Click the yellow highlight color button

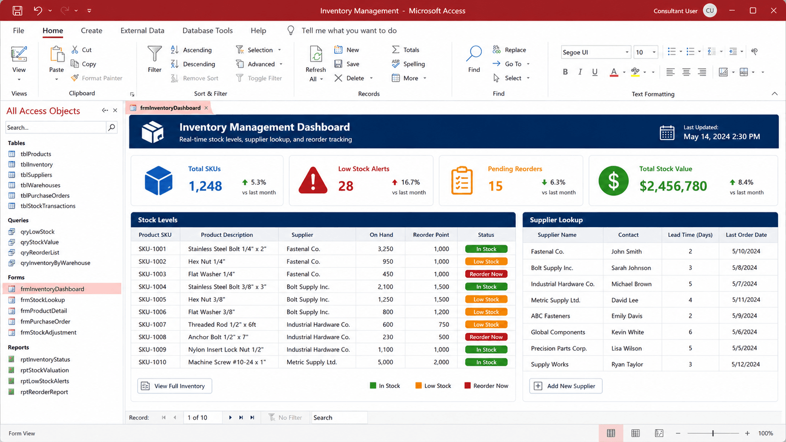point(635,72)
